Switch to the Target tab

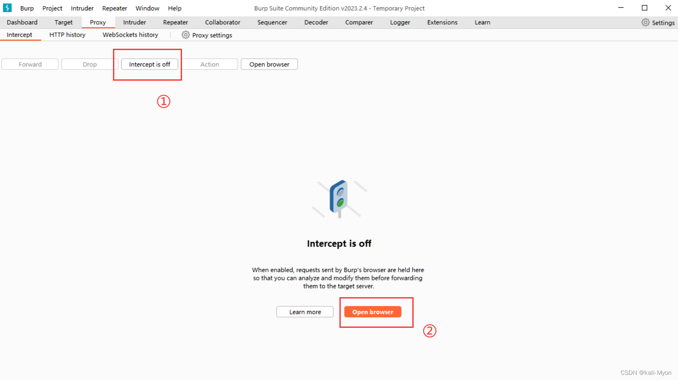pyautogui.click(x=63, y=22)
